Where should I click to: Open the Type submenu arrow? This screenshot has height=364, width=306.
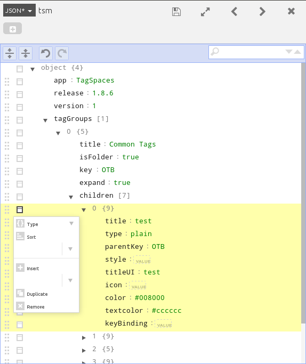[71, 223]
